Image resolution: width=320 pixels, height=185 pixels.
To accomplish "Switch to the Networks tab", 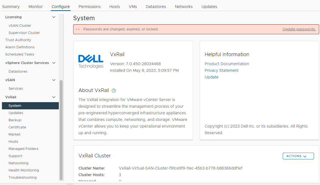I will click(184, 6).
